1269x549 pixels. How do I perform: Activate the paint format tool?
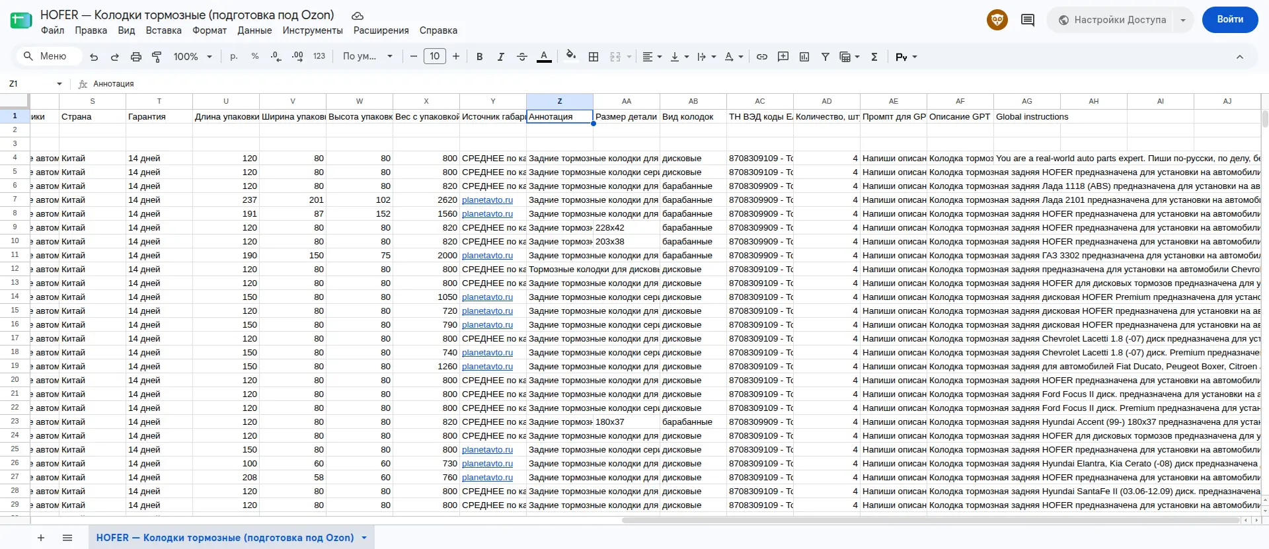pyautogui.click(x=157, y=57)
